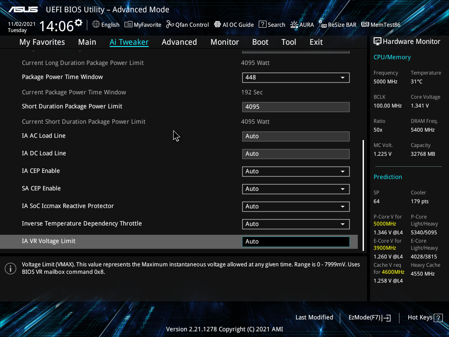
Task: Change language from English
Action: (x=110, y=25)
